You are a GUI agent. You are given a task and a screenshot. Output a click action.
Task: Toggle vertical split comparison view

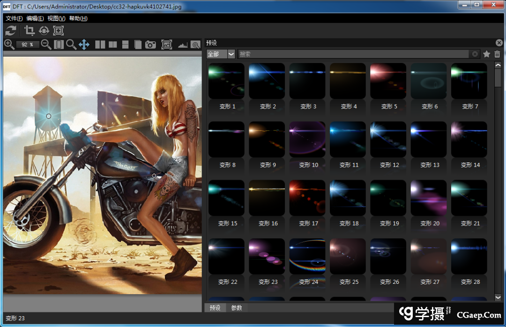click(x=113, y=45)
